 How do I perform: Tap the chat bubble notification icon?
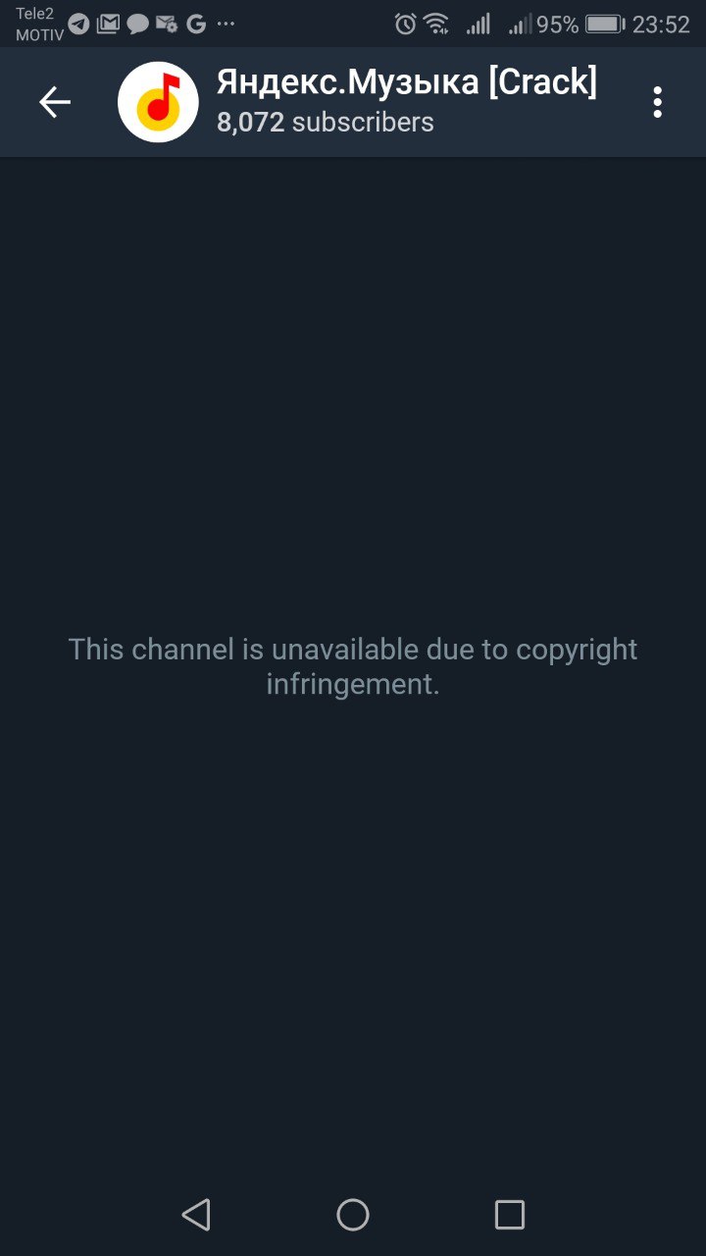point(137,25)
